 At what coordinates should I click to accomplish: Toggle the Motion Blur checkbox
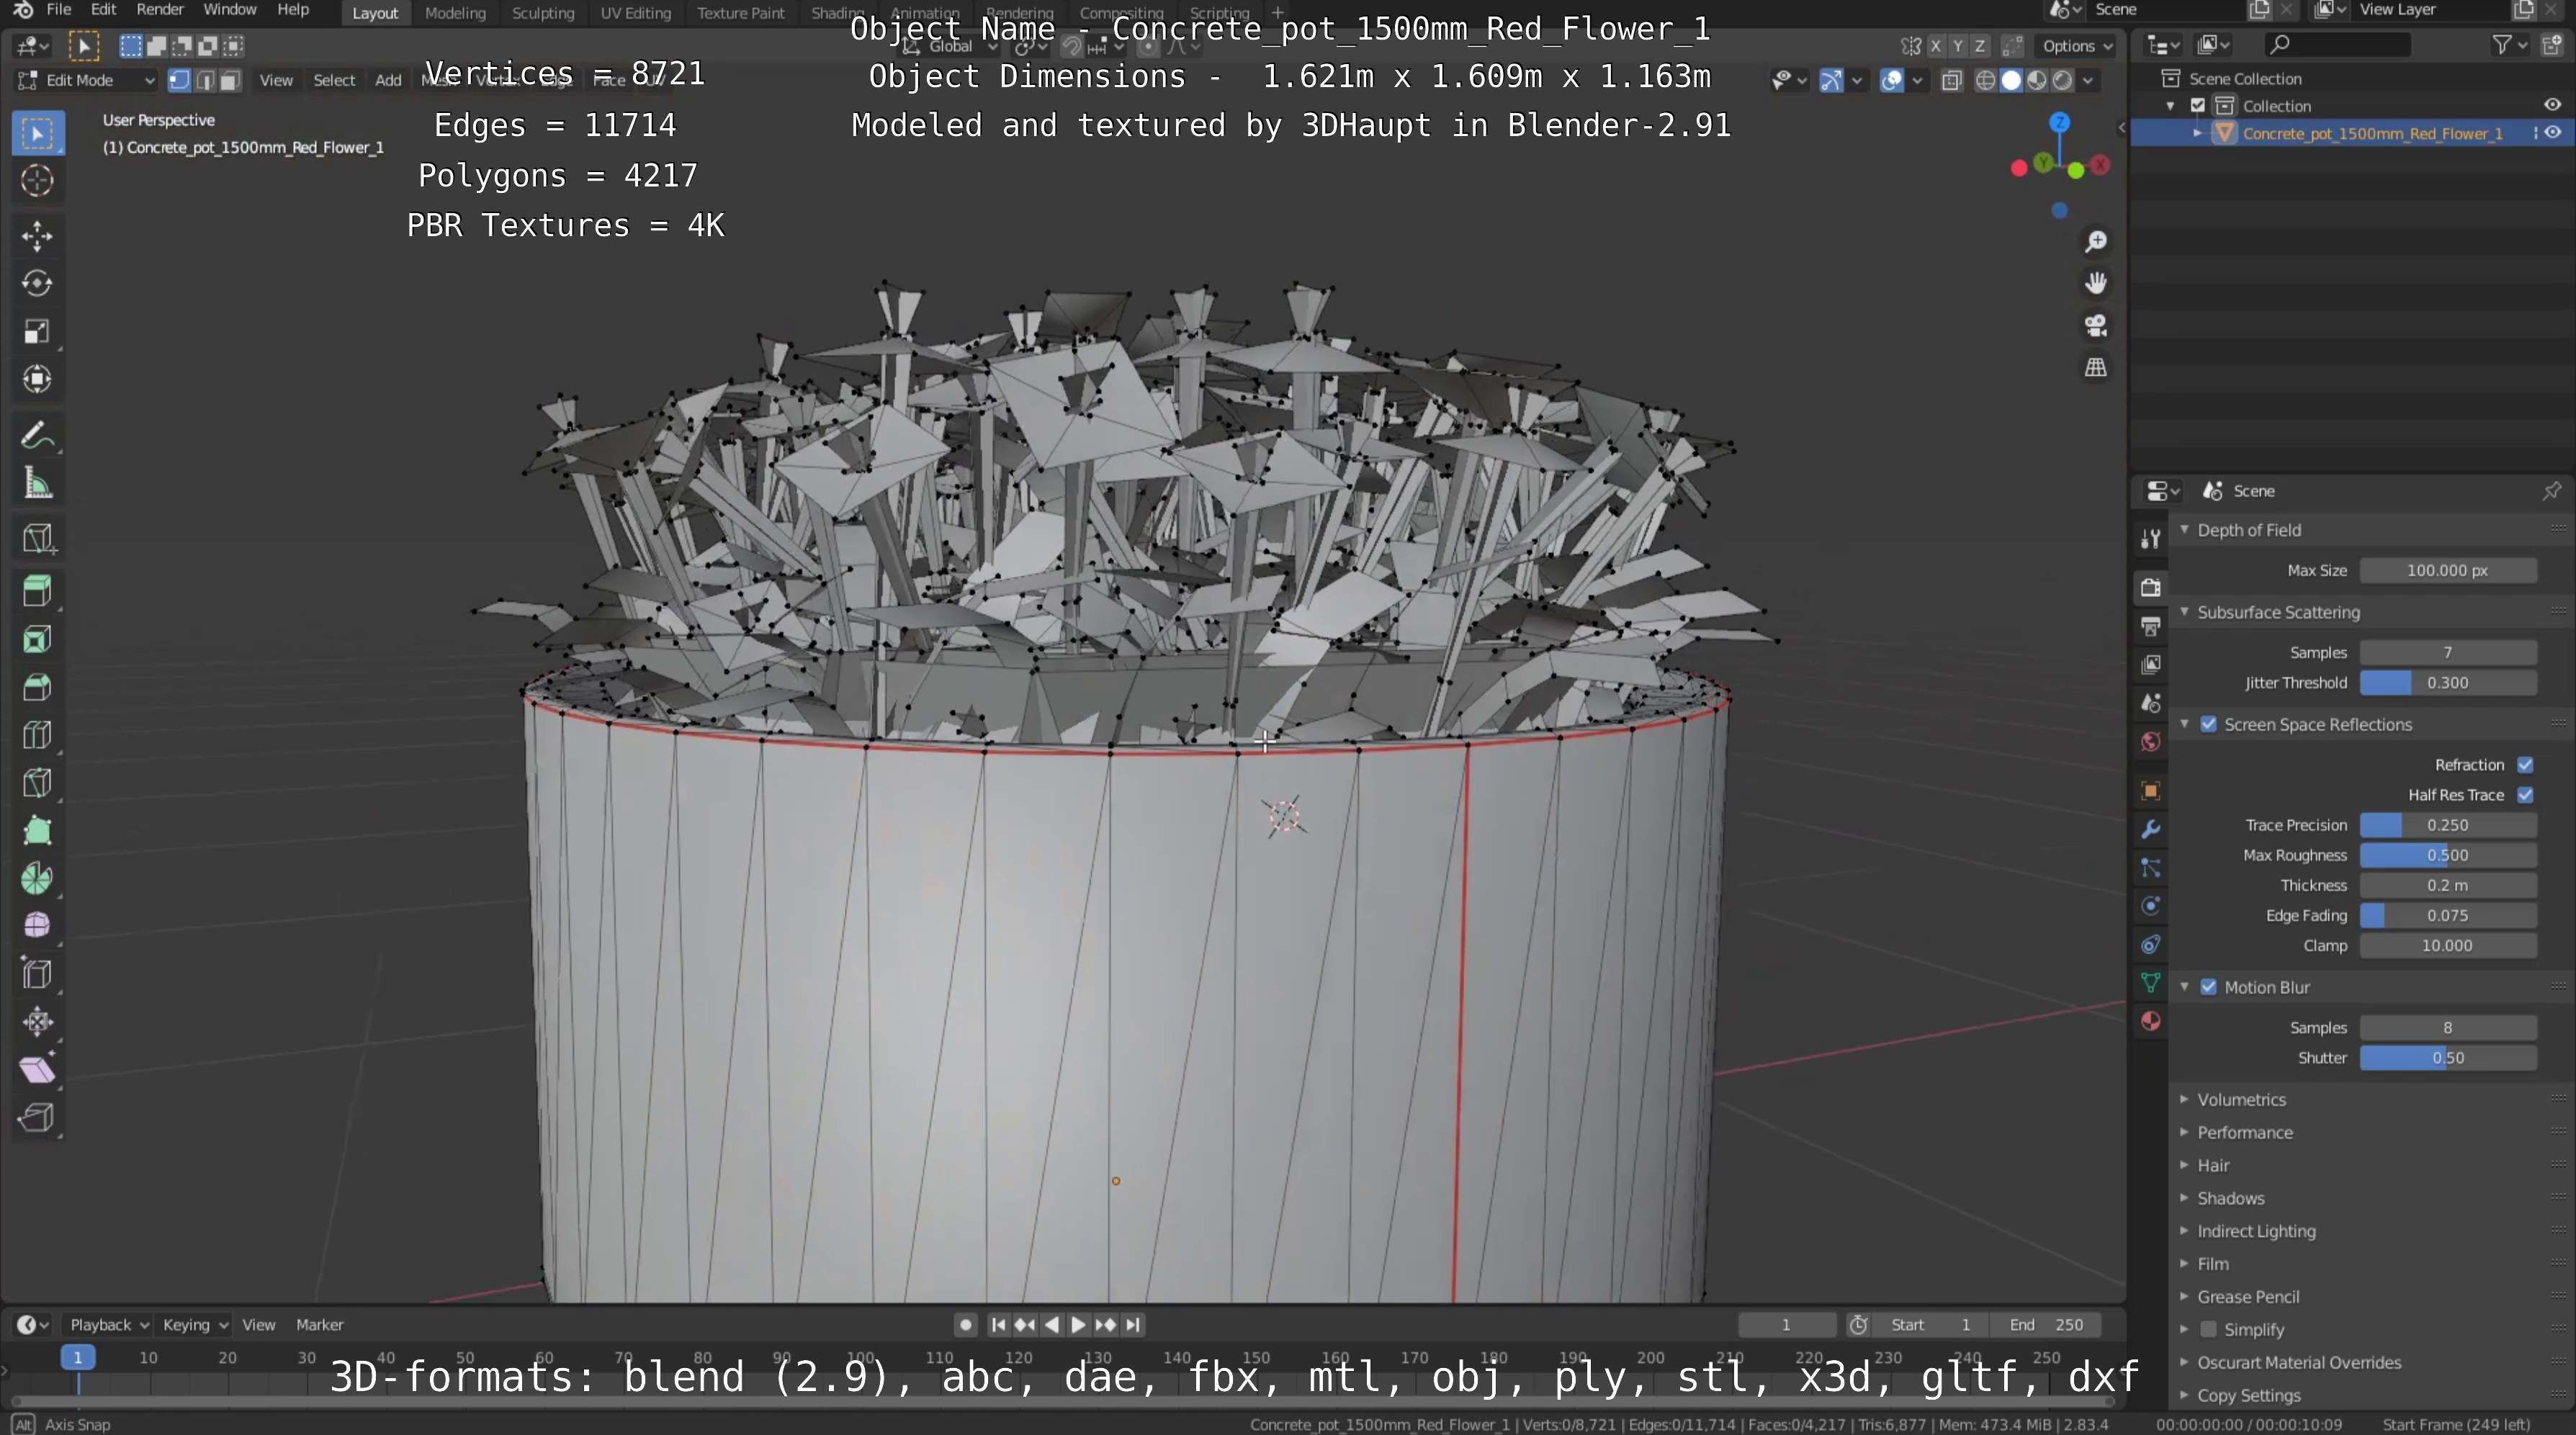2209,987
